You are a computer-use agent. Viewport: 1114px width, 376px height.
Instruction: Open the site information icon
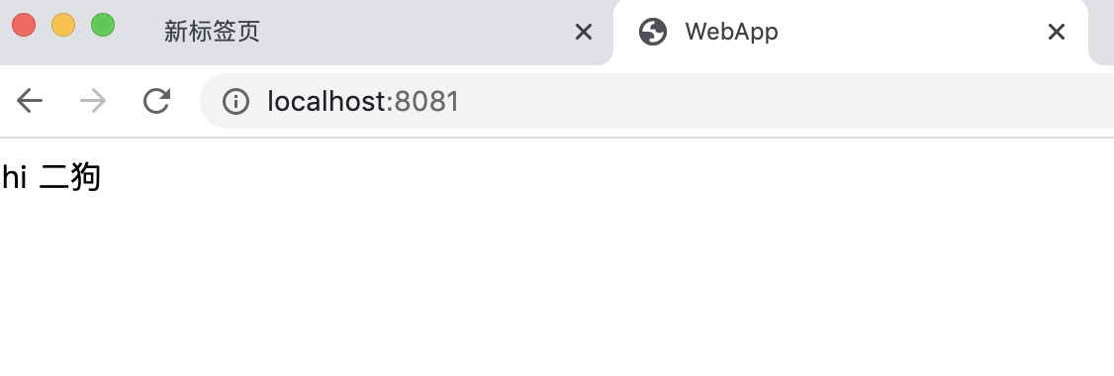[x=235, y=102]
